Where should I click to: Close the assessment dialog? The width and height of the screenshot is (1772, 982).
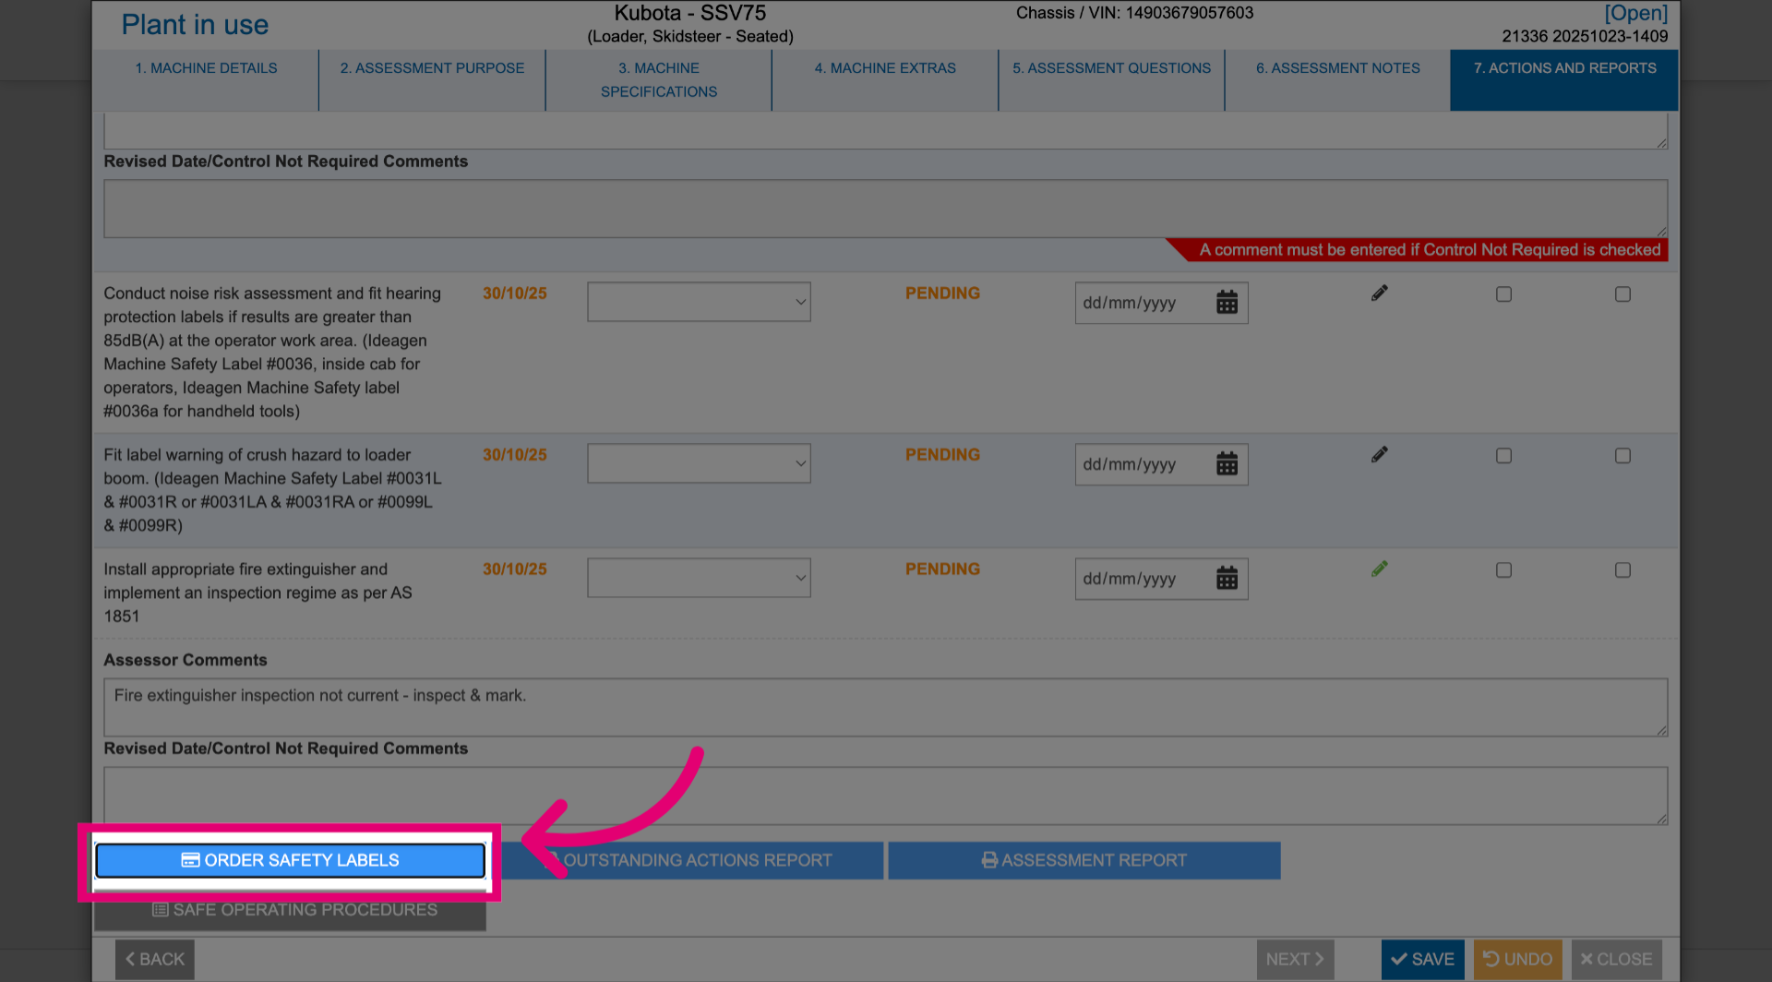[1617, 960]
